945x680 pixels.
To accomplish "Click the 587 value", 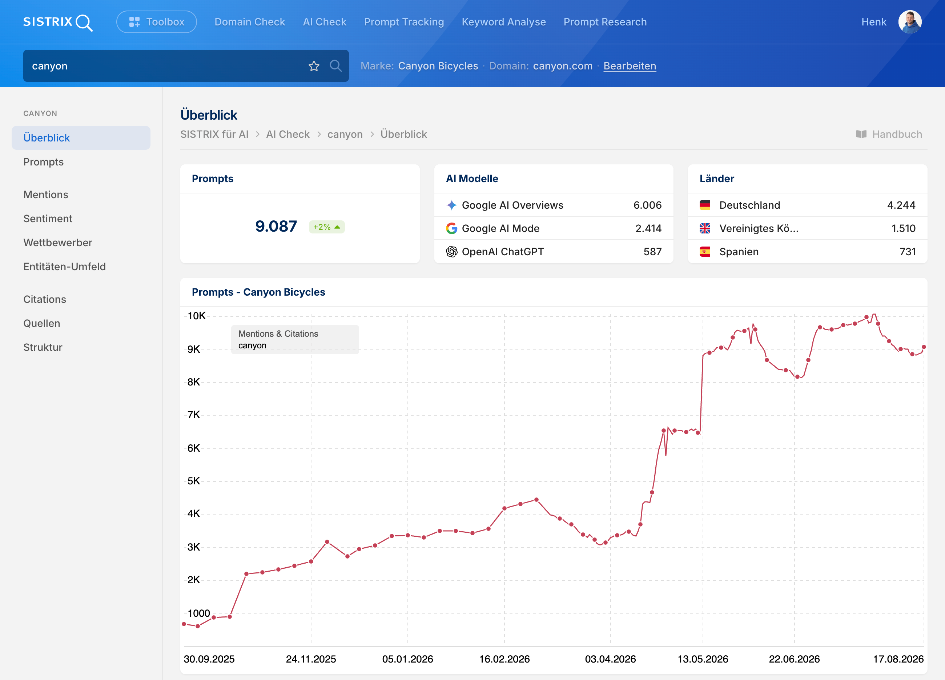I will pyautogui.click(x=652, y=252).
